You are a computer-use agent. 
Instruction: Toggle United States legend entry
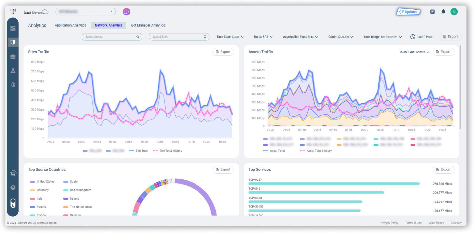coord(42,182)
